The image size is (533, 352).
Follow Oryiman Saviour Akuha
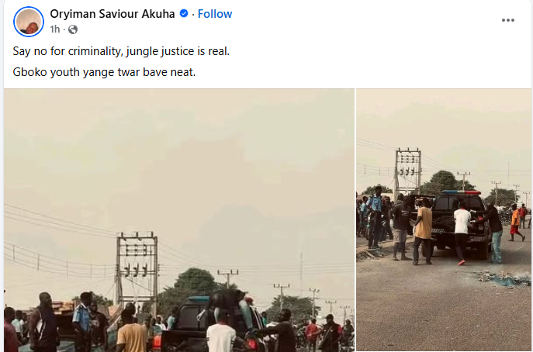215,14
